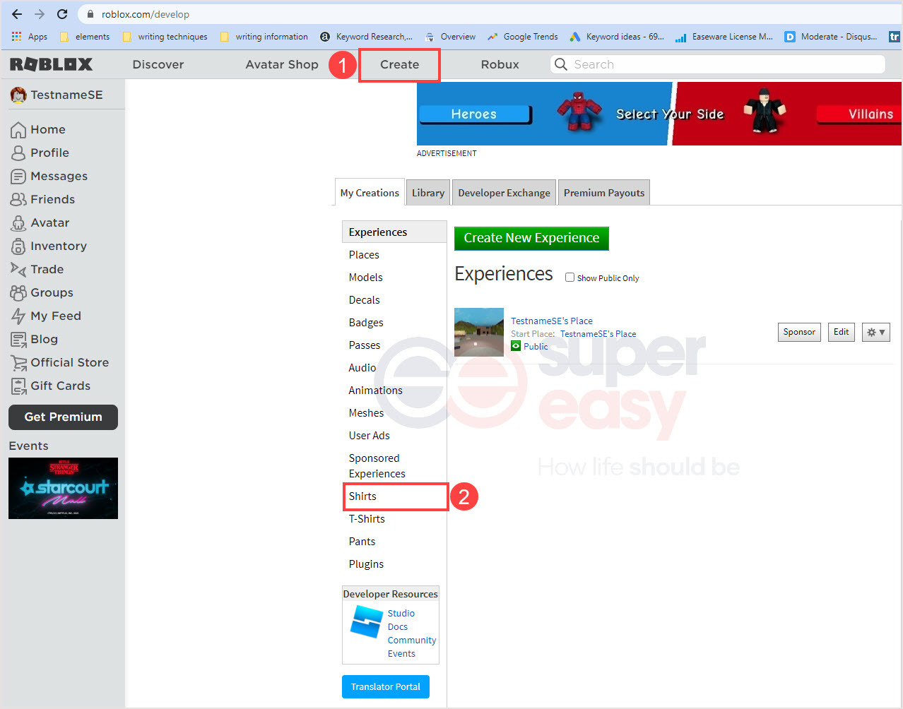
Task: Select Pants in the creations list
Action: [x=362, y=542]
